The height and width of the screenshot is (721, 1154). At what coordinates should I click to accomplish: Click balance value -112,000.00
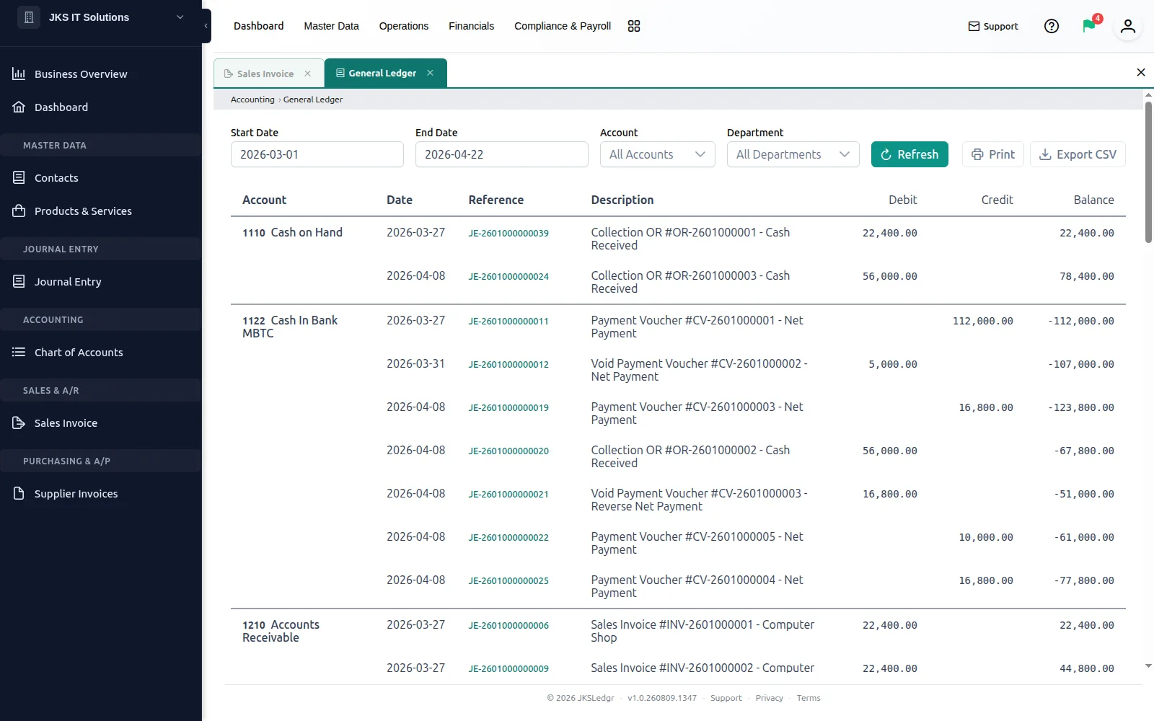tap(1080, 321)
